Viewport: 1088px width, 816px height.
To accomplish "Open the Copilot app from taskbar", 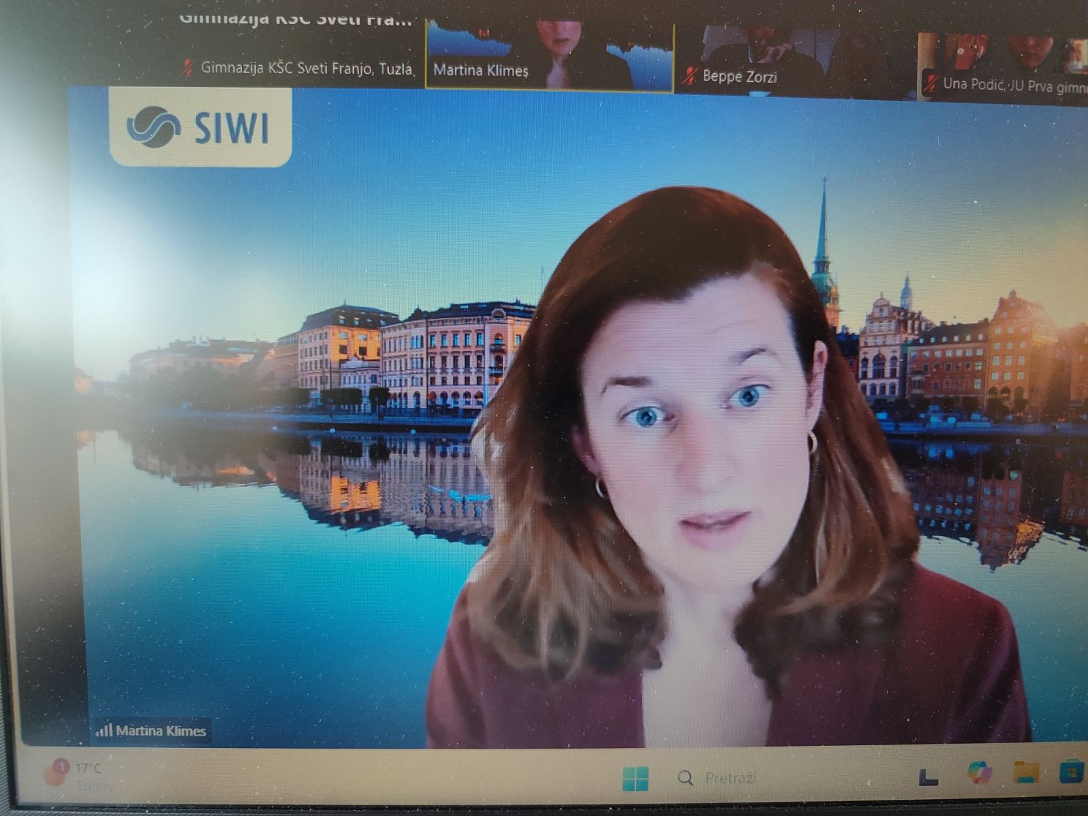I will pos(980,775).
